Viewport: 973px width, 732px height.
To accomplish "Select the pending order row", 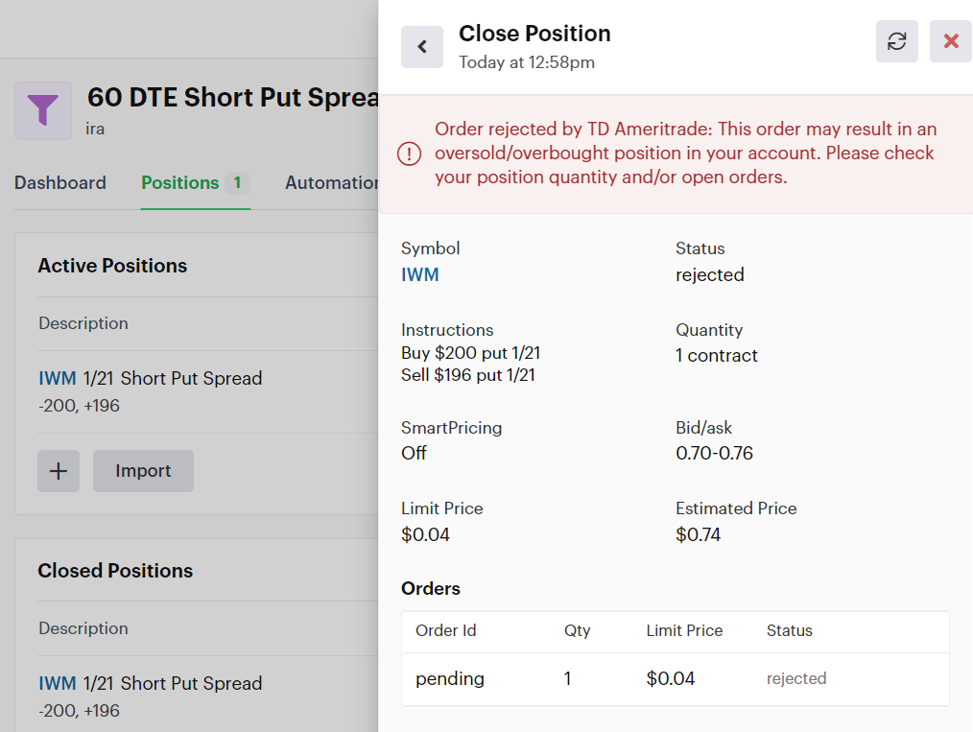I will 676,678.
